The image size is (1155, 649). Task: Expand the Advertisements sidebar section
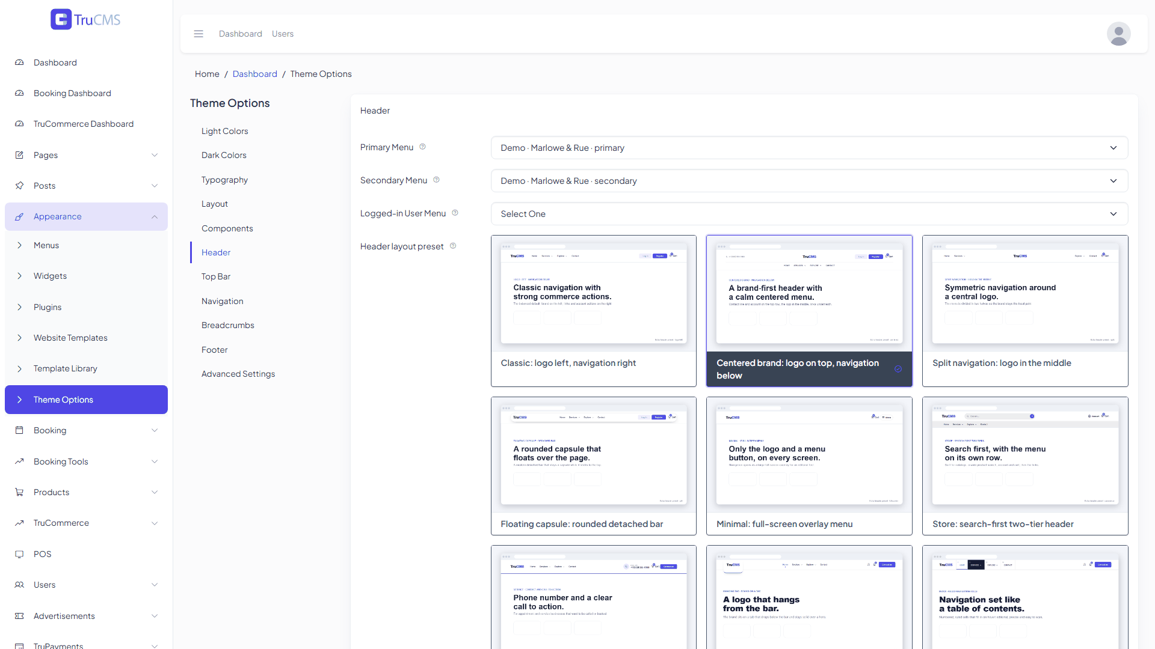[x=155, y=616]
